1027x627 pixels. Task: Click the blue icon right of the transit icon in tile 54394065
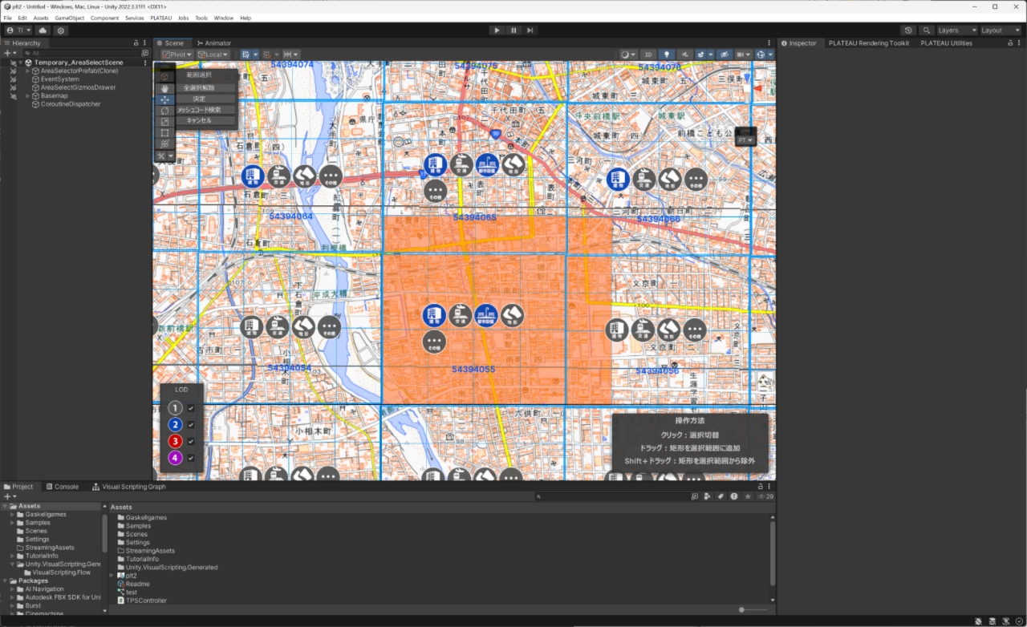coord(486,165)
